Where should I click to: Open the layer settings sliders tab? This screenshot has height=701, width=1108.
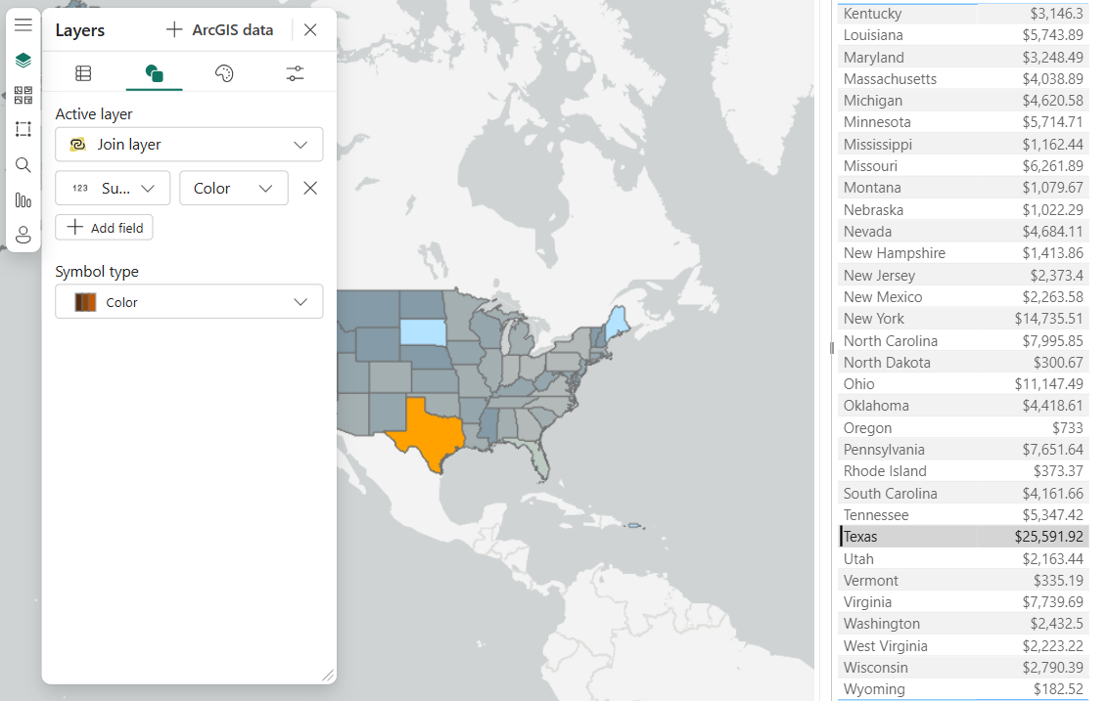pos(295,72)
